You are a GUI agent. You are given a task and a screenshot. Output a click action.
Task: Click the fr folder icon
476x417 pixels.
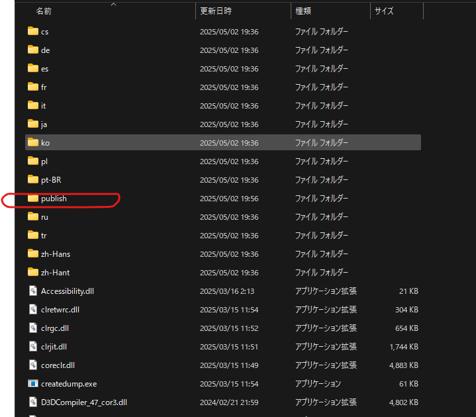pyautogui.click(x=33, y=87)
